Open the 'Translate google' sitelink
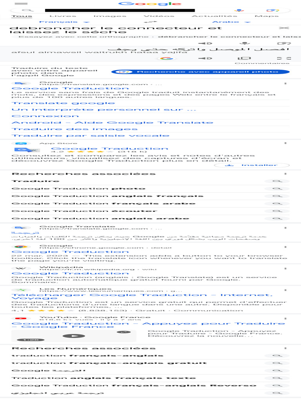Viewport: 301px width, 401px height. click(x=63, y=103)
